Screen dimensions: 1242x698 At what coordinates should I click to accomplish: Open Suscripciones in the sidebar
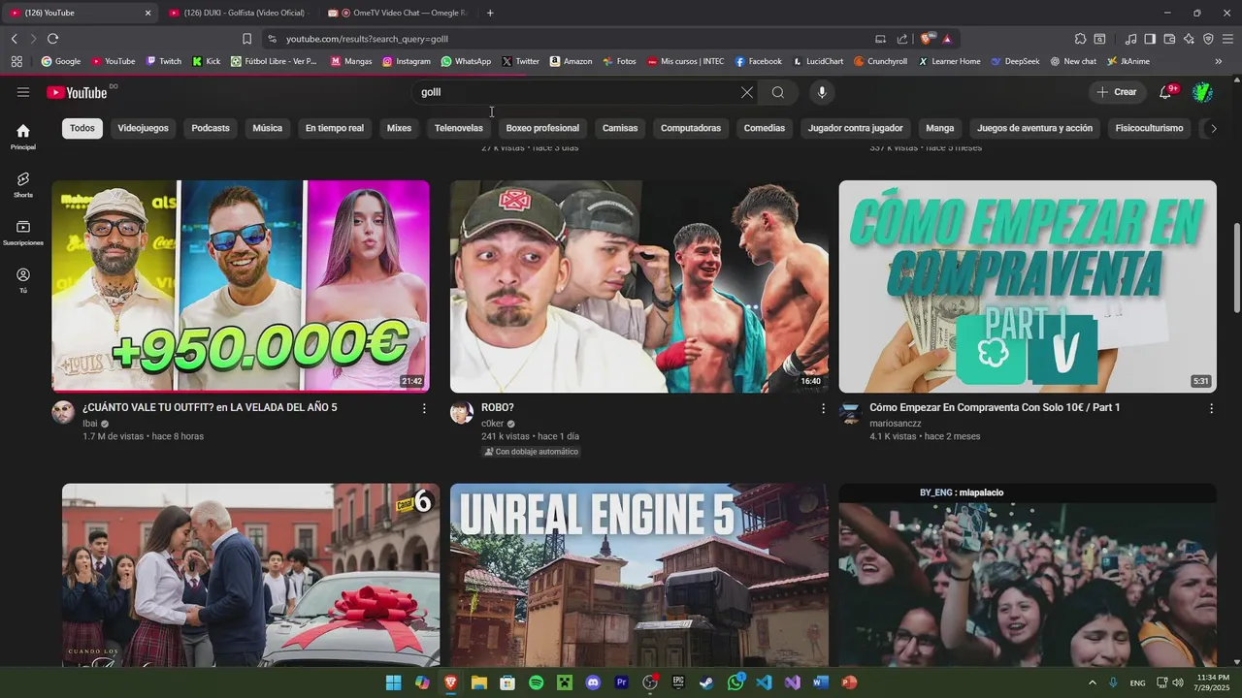click(x=23, y=233)
